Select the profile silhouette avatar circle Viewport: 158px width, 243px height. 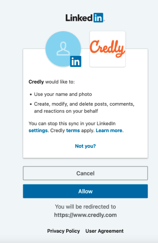[63, 49]
